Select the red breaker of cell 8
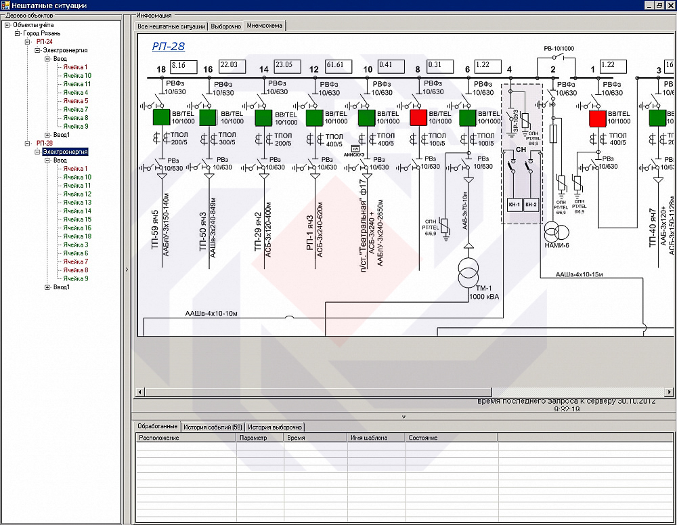The width and height of the screenshot is (677, 525). point(418,117)
